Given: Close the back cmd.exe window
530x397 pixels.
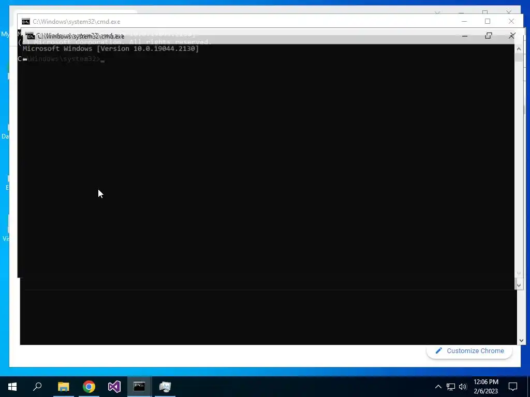Looking at the screenshot, I should pyautogui.click(x=511, y=21).
